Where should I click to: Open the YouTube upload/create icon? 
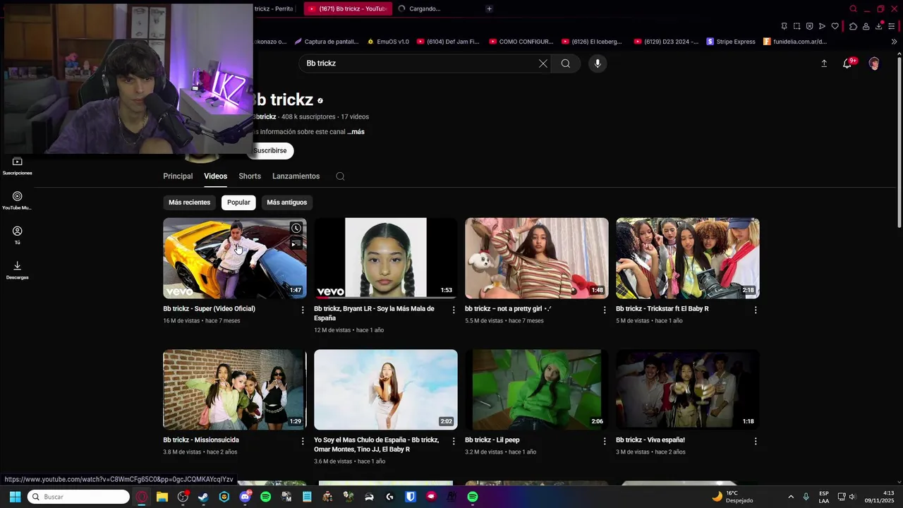tap(824, 64)
